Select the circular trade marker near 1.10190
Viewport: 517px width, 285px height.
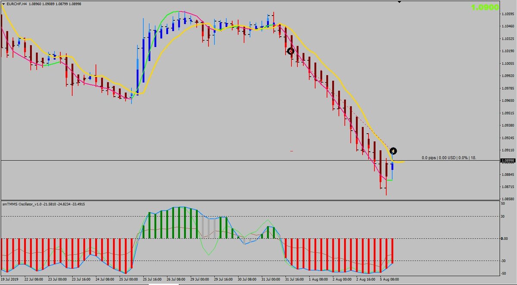(x=290, y=51)
